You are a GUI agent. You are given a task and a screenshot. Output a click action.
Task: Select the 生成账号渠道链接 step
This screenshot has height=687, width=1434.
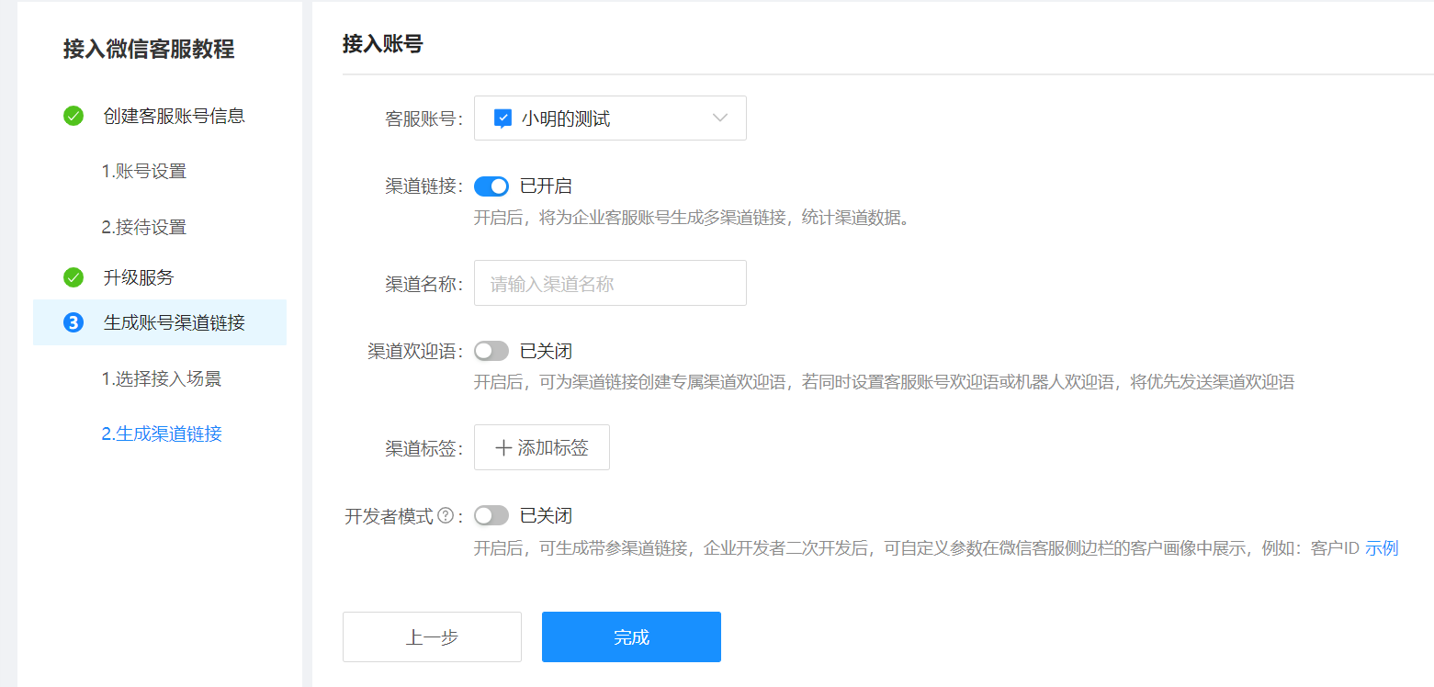coord(160,322)
